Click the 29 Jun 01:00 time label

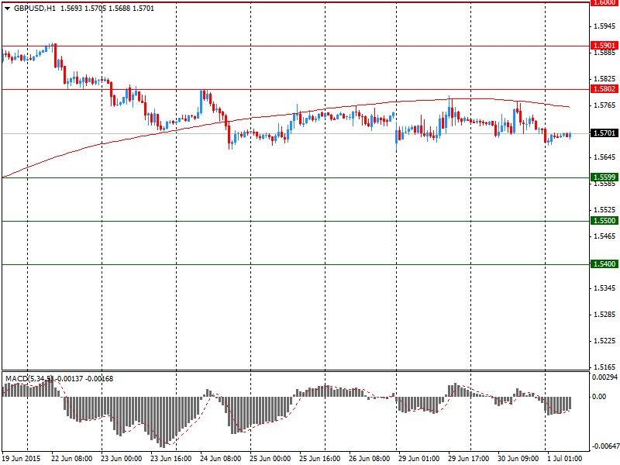(x=418, y=459)
